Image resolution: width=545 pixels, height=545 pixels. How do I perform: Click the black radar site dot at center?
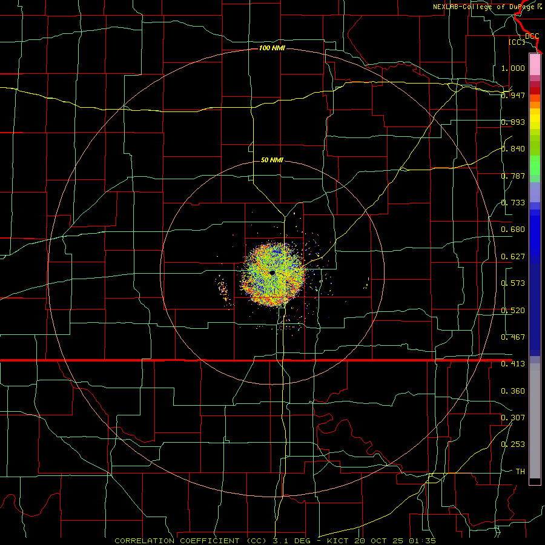[272, 273]
